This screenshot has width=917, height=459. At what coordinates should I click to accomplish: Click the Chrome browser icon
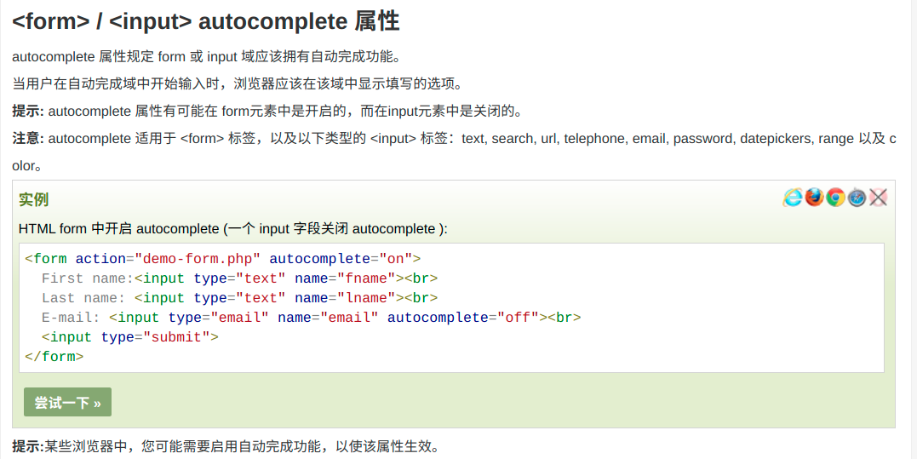click(836, 198)
